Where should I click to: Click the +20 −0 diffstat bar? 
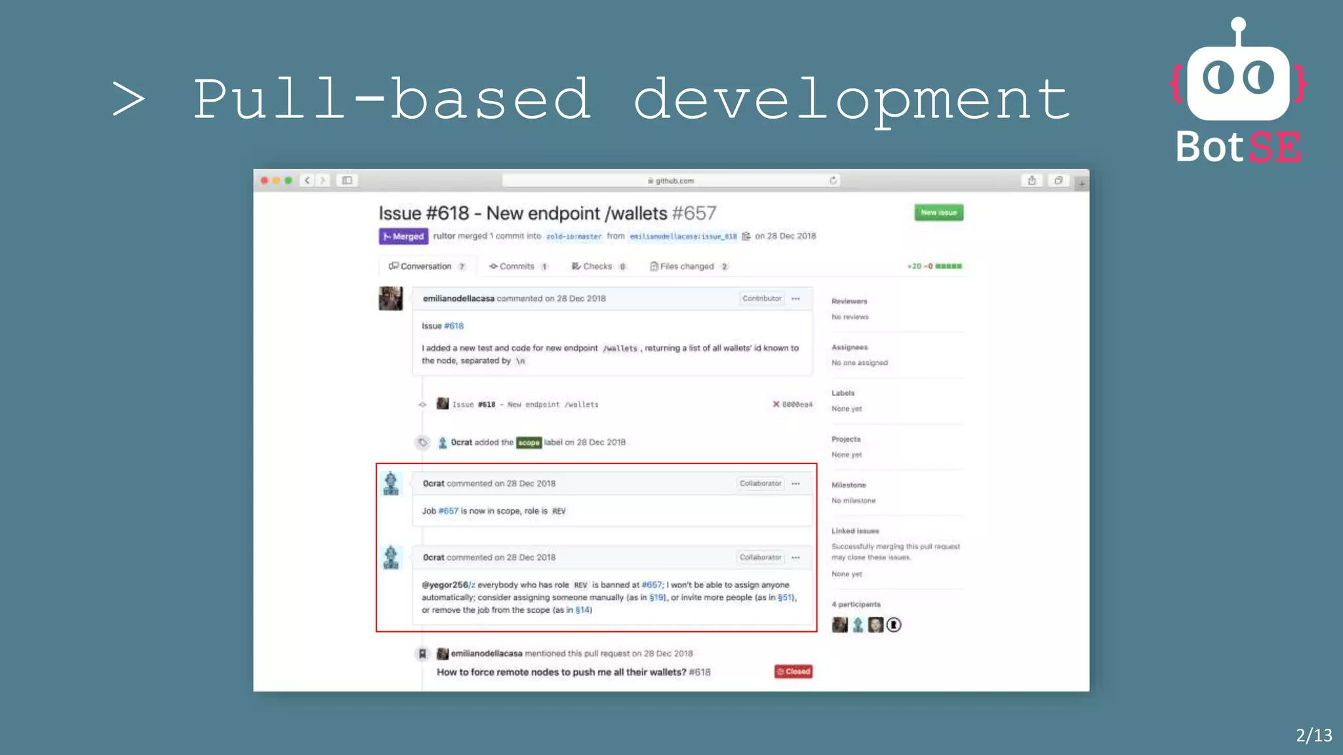coord(934,266)
